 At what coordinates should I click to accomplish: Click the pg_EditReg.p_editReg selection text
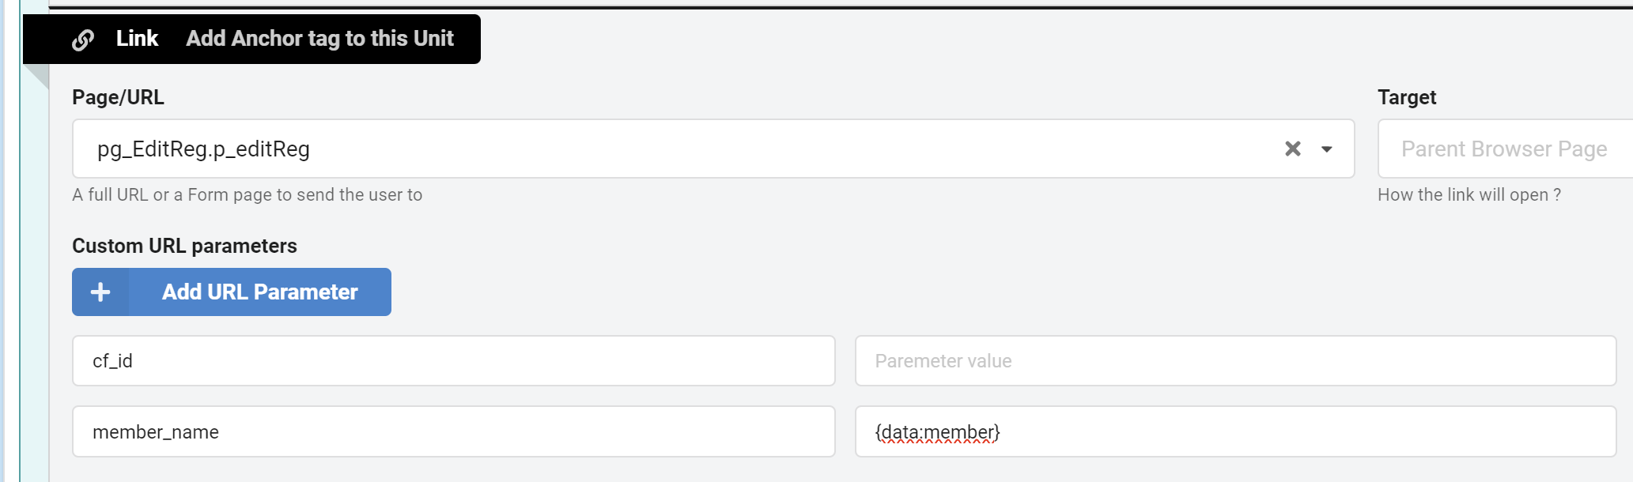pyautogui.click(x=203, y=149)
